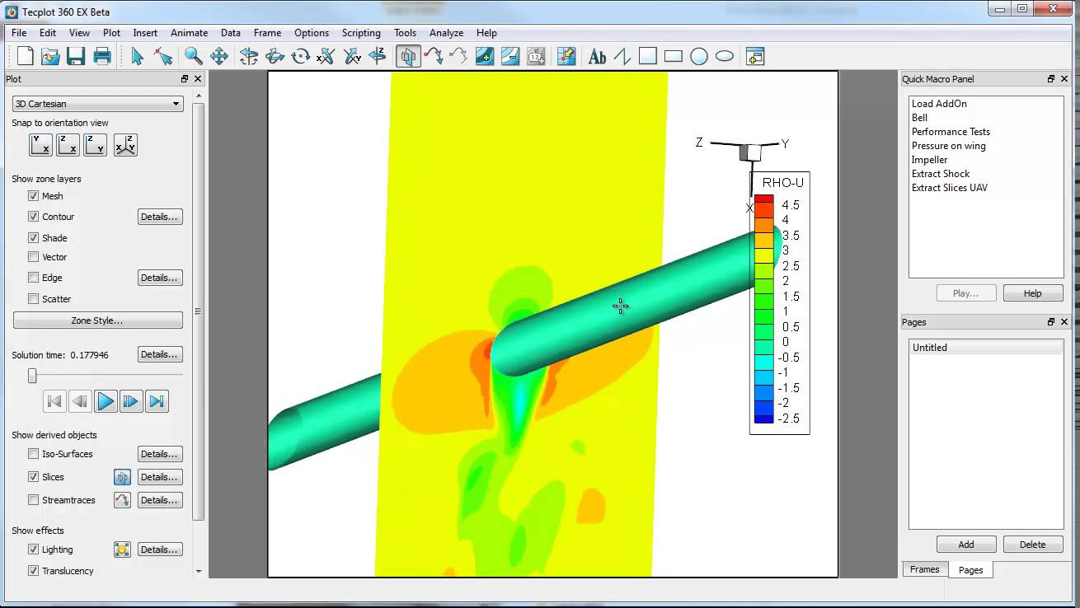Image resolution: width=1080 pixels, height=608 pixels.
Task: Turn on Streamtraces derived object
Action: click(34, 500)
